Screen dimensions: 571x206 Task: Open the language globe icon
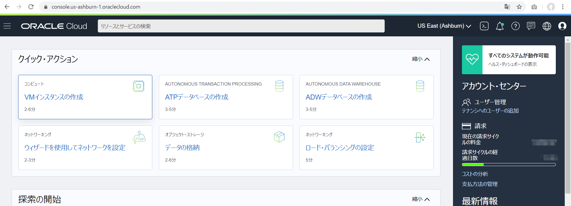coord(547,26)
